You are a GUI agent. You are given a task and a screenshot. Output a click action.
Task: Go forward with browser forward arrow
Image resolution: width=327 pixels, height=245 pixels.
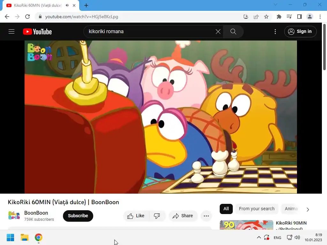[17, 17]
